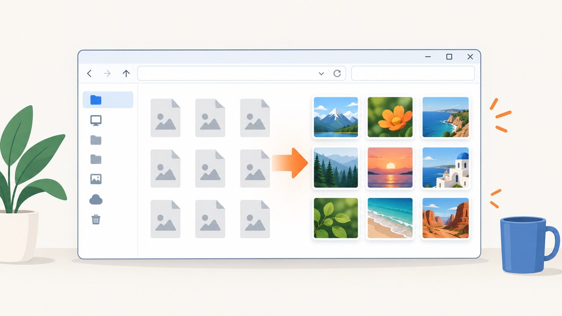Open the green leaves thumbnail
The width and height of the screenshot is (562, 316).
coord(336,218)
